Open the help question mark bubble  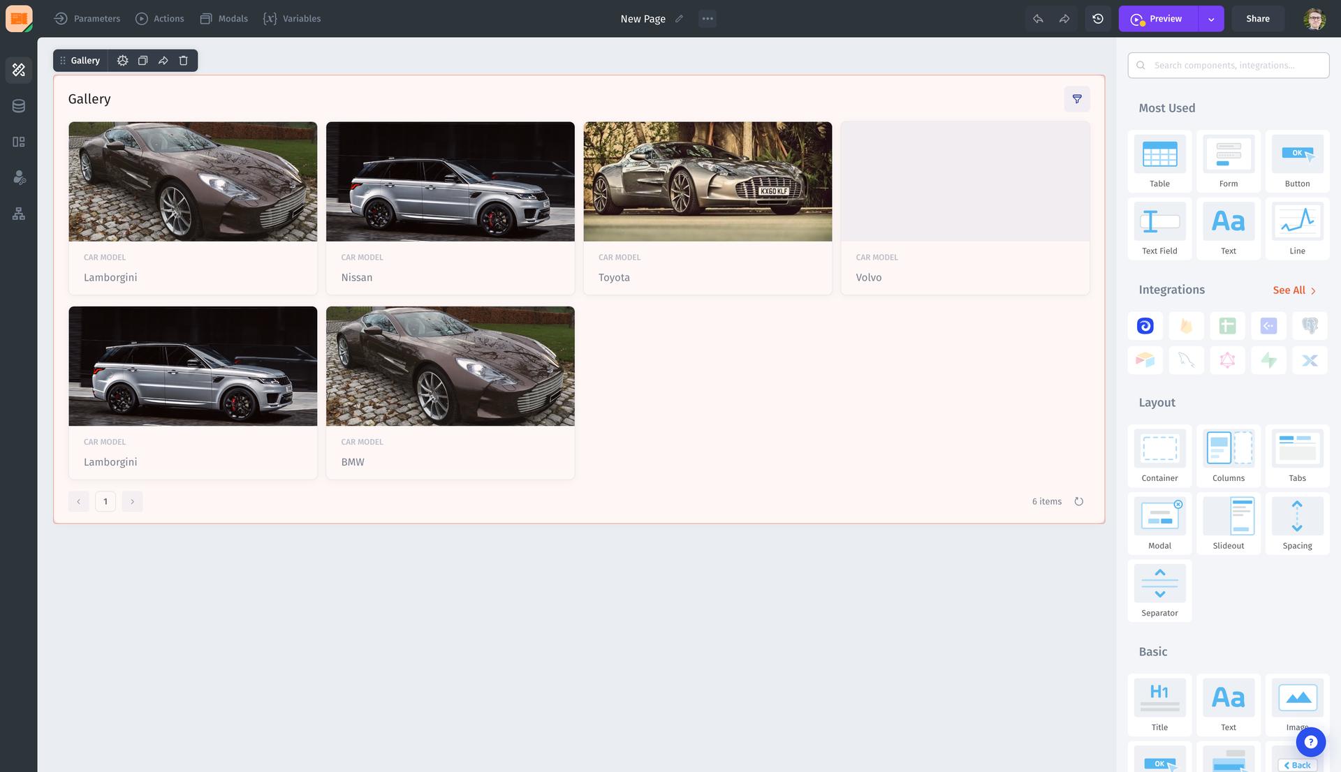(1310, 742)
